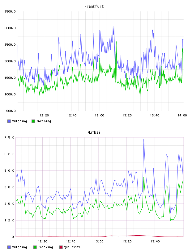This screenshot has height=252, width=188.
Task: Click the red QueueSize swatch in Mumbai legend
Action: (61, 247)
